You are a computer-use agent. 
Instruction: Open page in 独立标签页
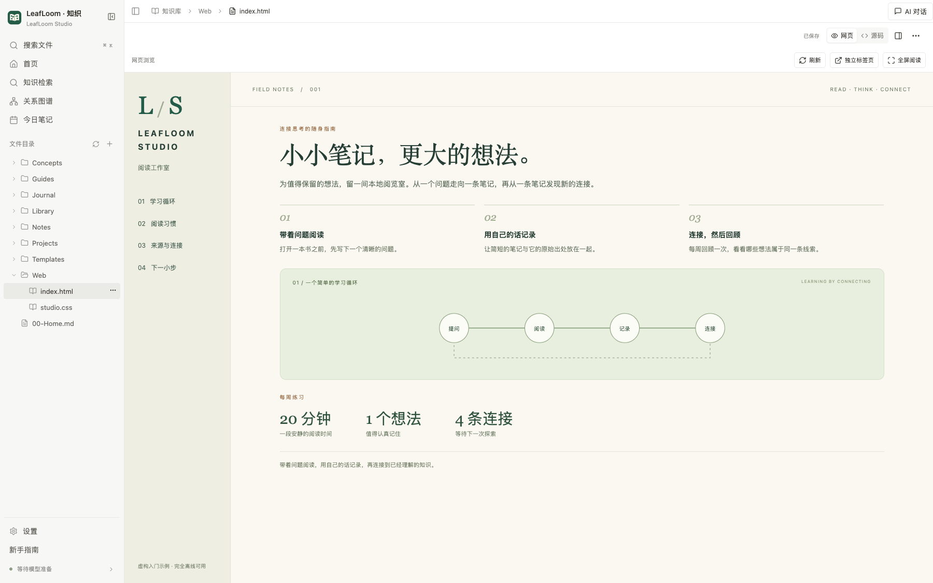[854, 60]
